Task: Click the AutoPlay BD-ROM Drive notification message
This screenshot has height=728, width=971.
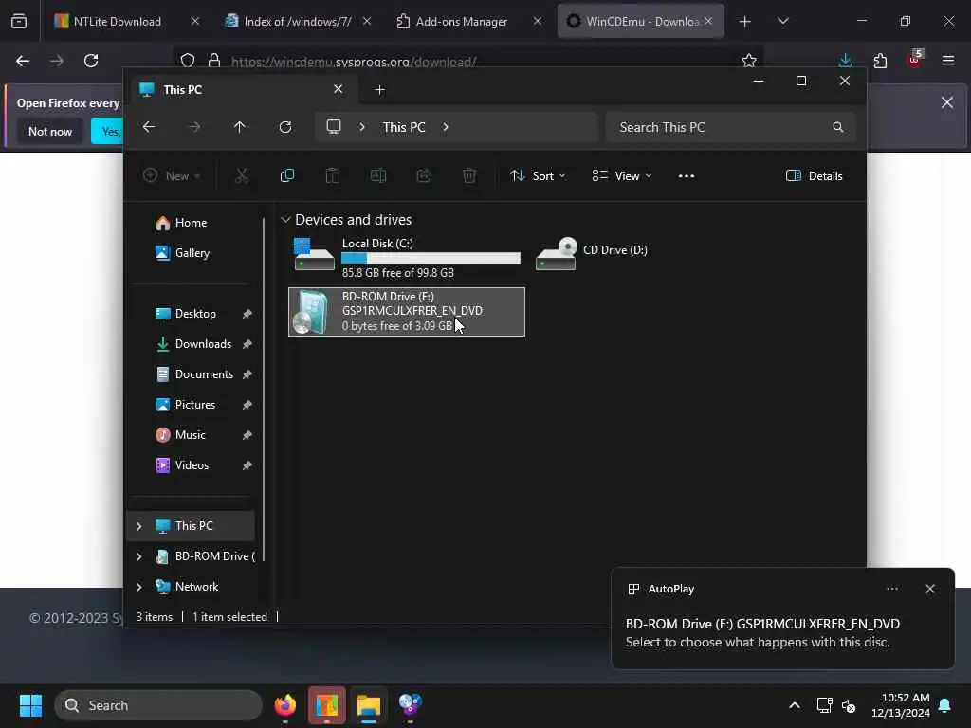Action: [x=762, y=632]
